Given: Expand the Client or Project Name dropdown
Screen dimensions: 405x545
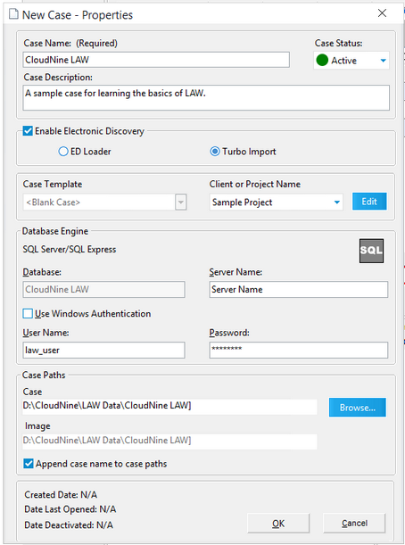Looking at the screenshot, I should (337, 202).
